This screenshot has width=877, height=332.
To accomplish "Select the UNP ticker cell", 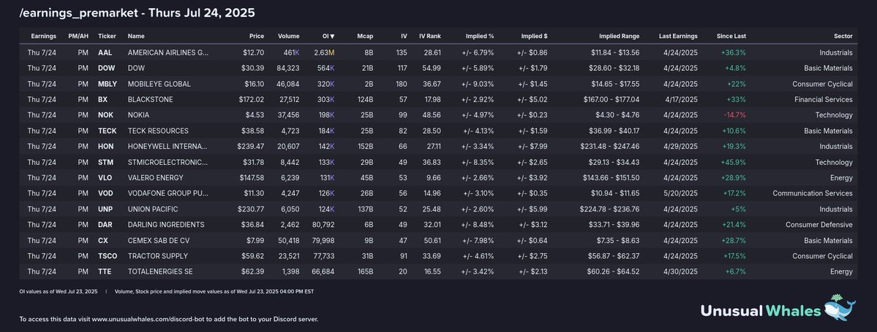I will 106,209.
